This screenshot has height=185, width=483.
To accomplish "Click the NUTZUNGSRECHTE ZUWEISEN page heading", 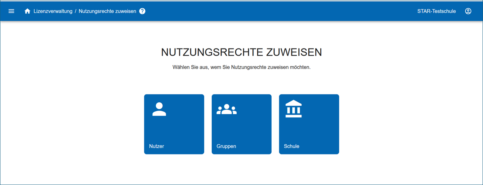I will click(241, 52).
